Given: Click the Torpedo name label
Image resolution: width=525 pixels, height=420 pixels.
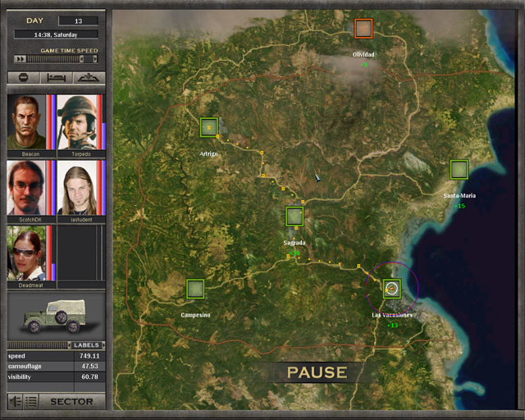Looking at the screenshot, I should [x=81, y=154].
